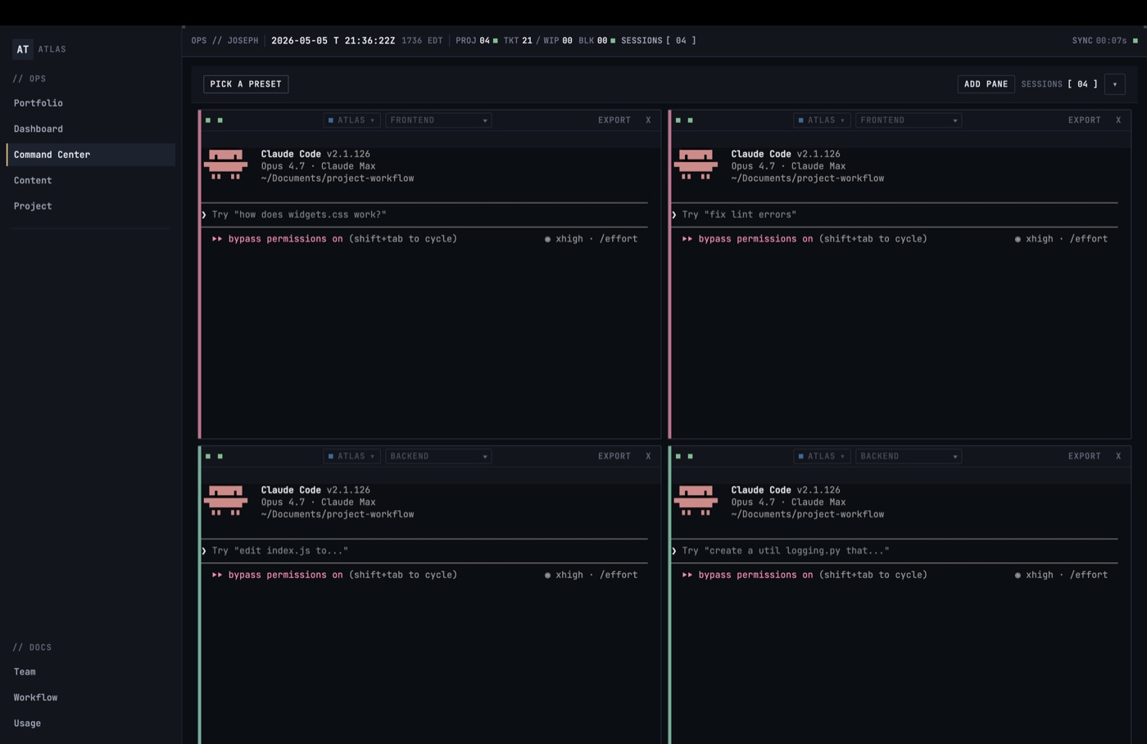Toggle bypass permissions in logging.py pane
This screenshot has height=744, width=1147.
(x=755, y=575)
